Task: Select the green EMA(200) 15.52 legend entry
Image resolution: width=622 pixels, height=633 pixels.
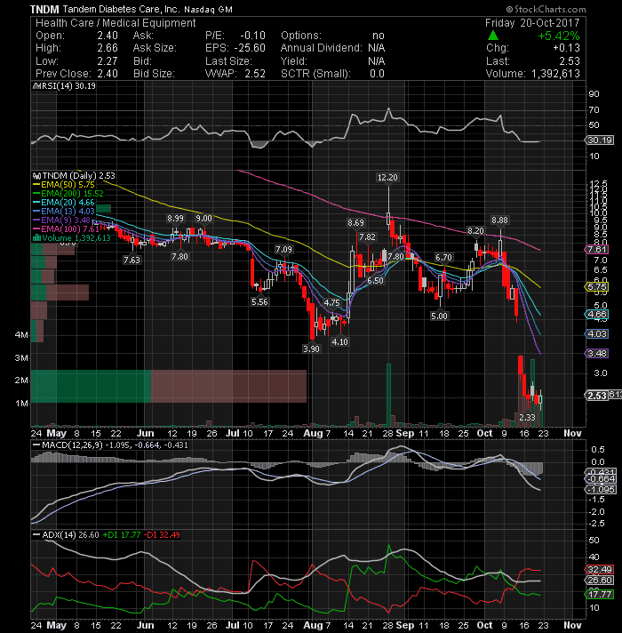Action: (x=68, y=194)
